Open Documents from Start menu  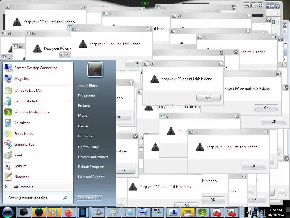coord(87,96)
